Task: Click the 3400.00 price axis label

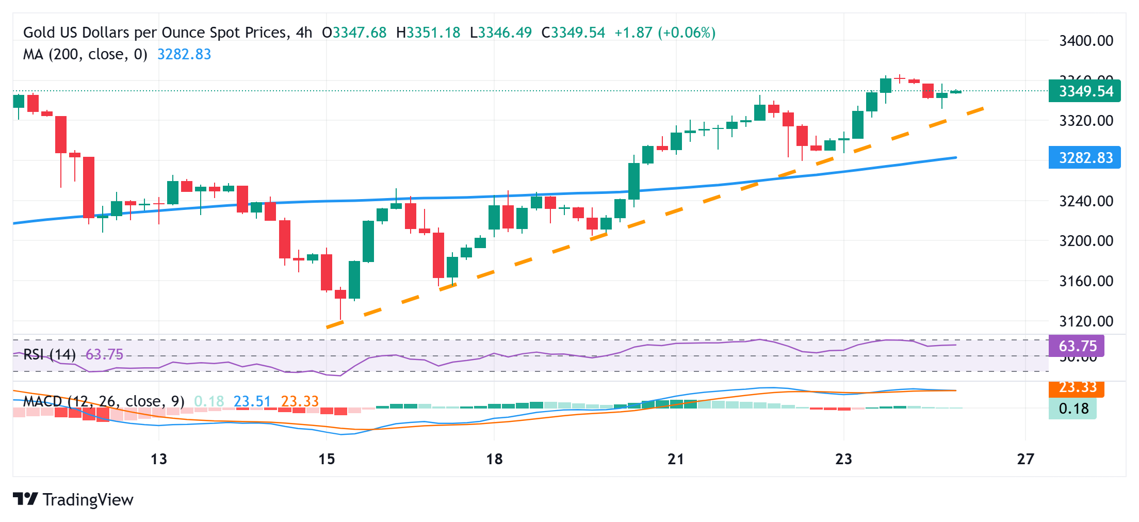Action: (1086, 41)
